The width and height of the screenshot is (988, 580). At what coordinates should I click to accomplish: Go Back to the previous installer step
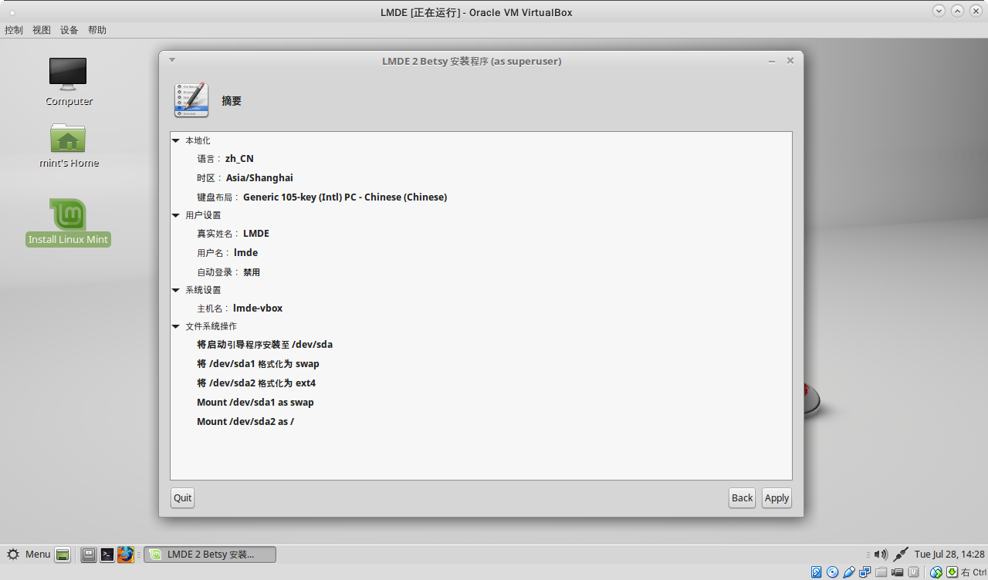pos(742,498)
